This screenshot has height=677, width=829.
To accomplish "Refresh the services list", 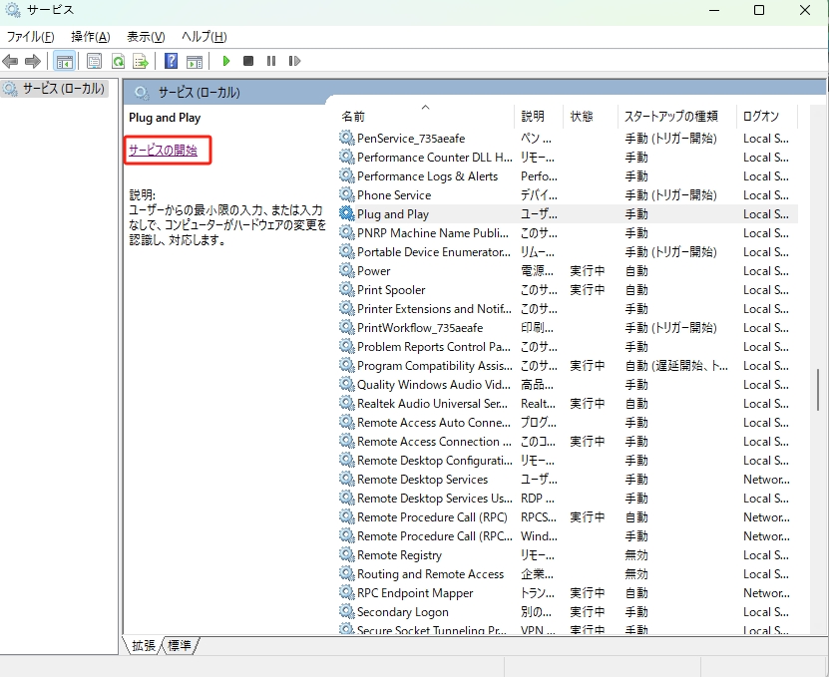I will coord(118,61).
